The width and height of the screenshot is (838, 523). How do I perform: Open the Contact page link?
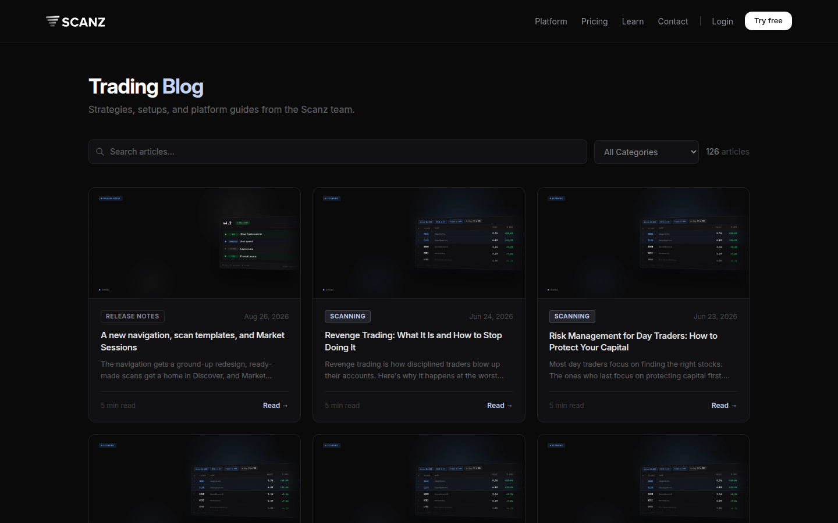(673, 22)
